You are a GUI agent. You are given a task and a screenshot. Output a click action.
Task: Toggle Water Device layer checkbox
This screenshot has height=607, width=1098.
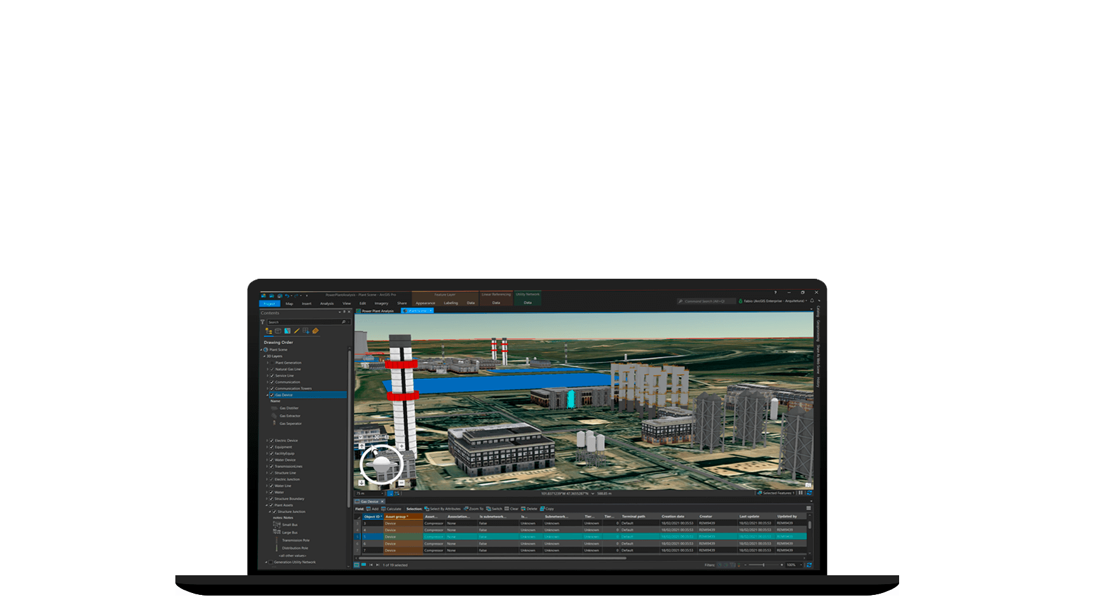tap(271, 460)
